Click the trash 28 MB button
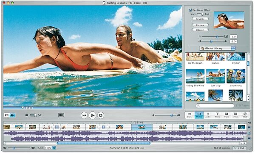Image resolution: width=255 pixels, height=154 pixels. point(240,148)
